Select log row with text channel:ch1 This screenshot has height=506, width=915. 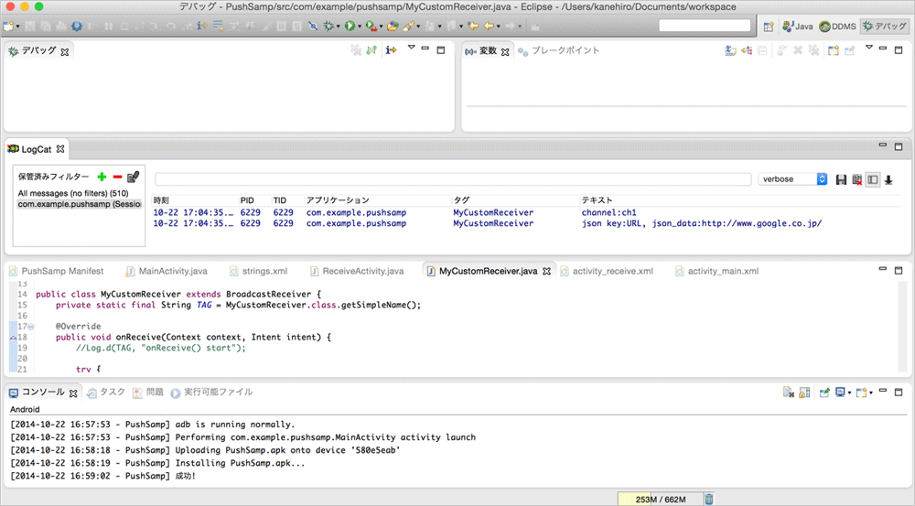(x=525, y=212)
